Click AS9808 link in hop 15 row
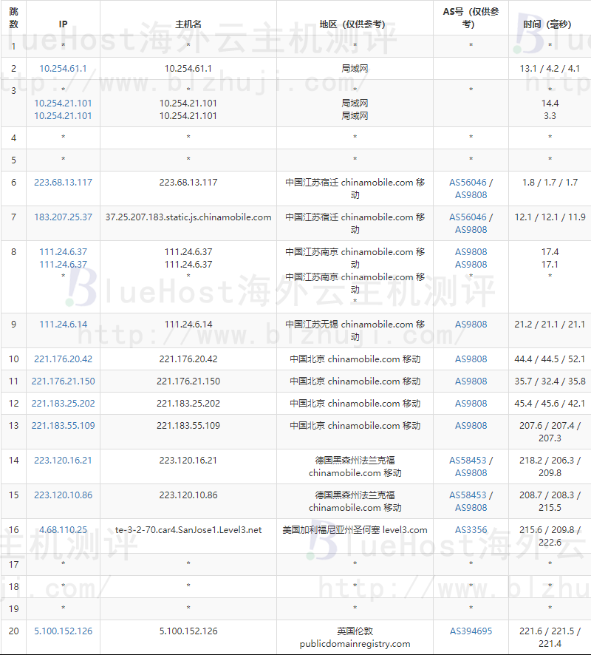The image size is (591, 655). coord(471,508)
